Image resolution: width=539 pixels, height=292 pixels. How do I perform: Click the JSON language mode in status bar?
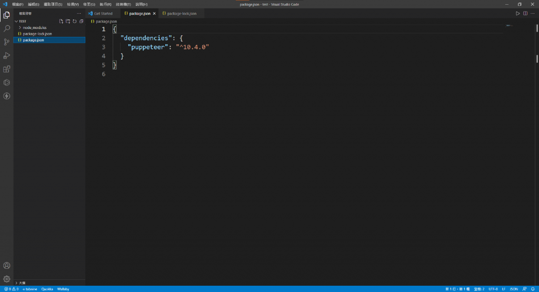514,289
